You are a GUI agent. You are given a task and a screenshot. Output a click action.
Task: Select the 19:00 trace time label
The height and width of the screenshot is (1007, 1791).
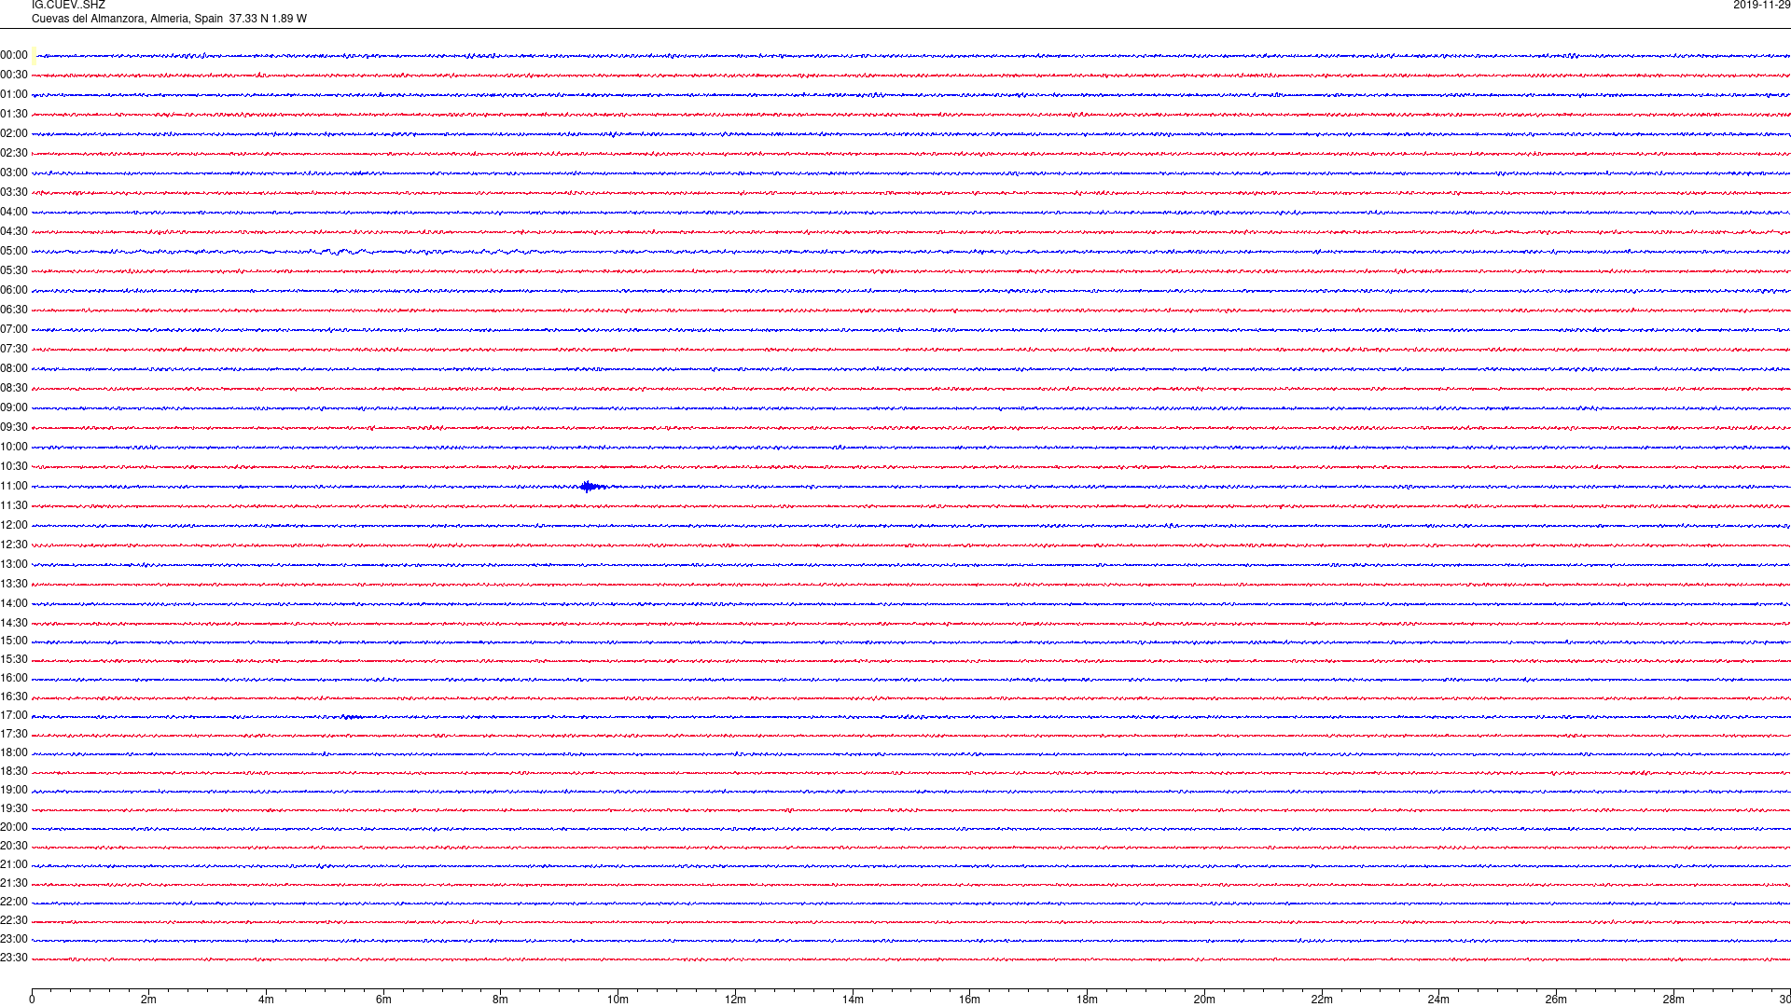[14, 791]
